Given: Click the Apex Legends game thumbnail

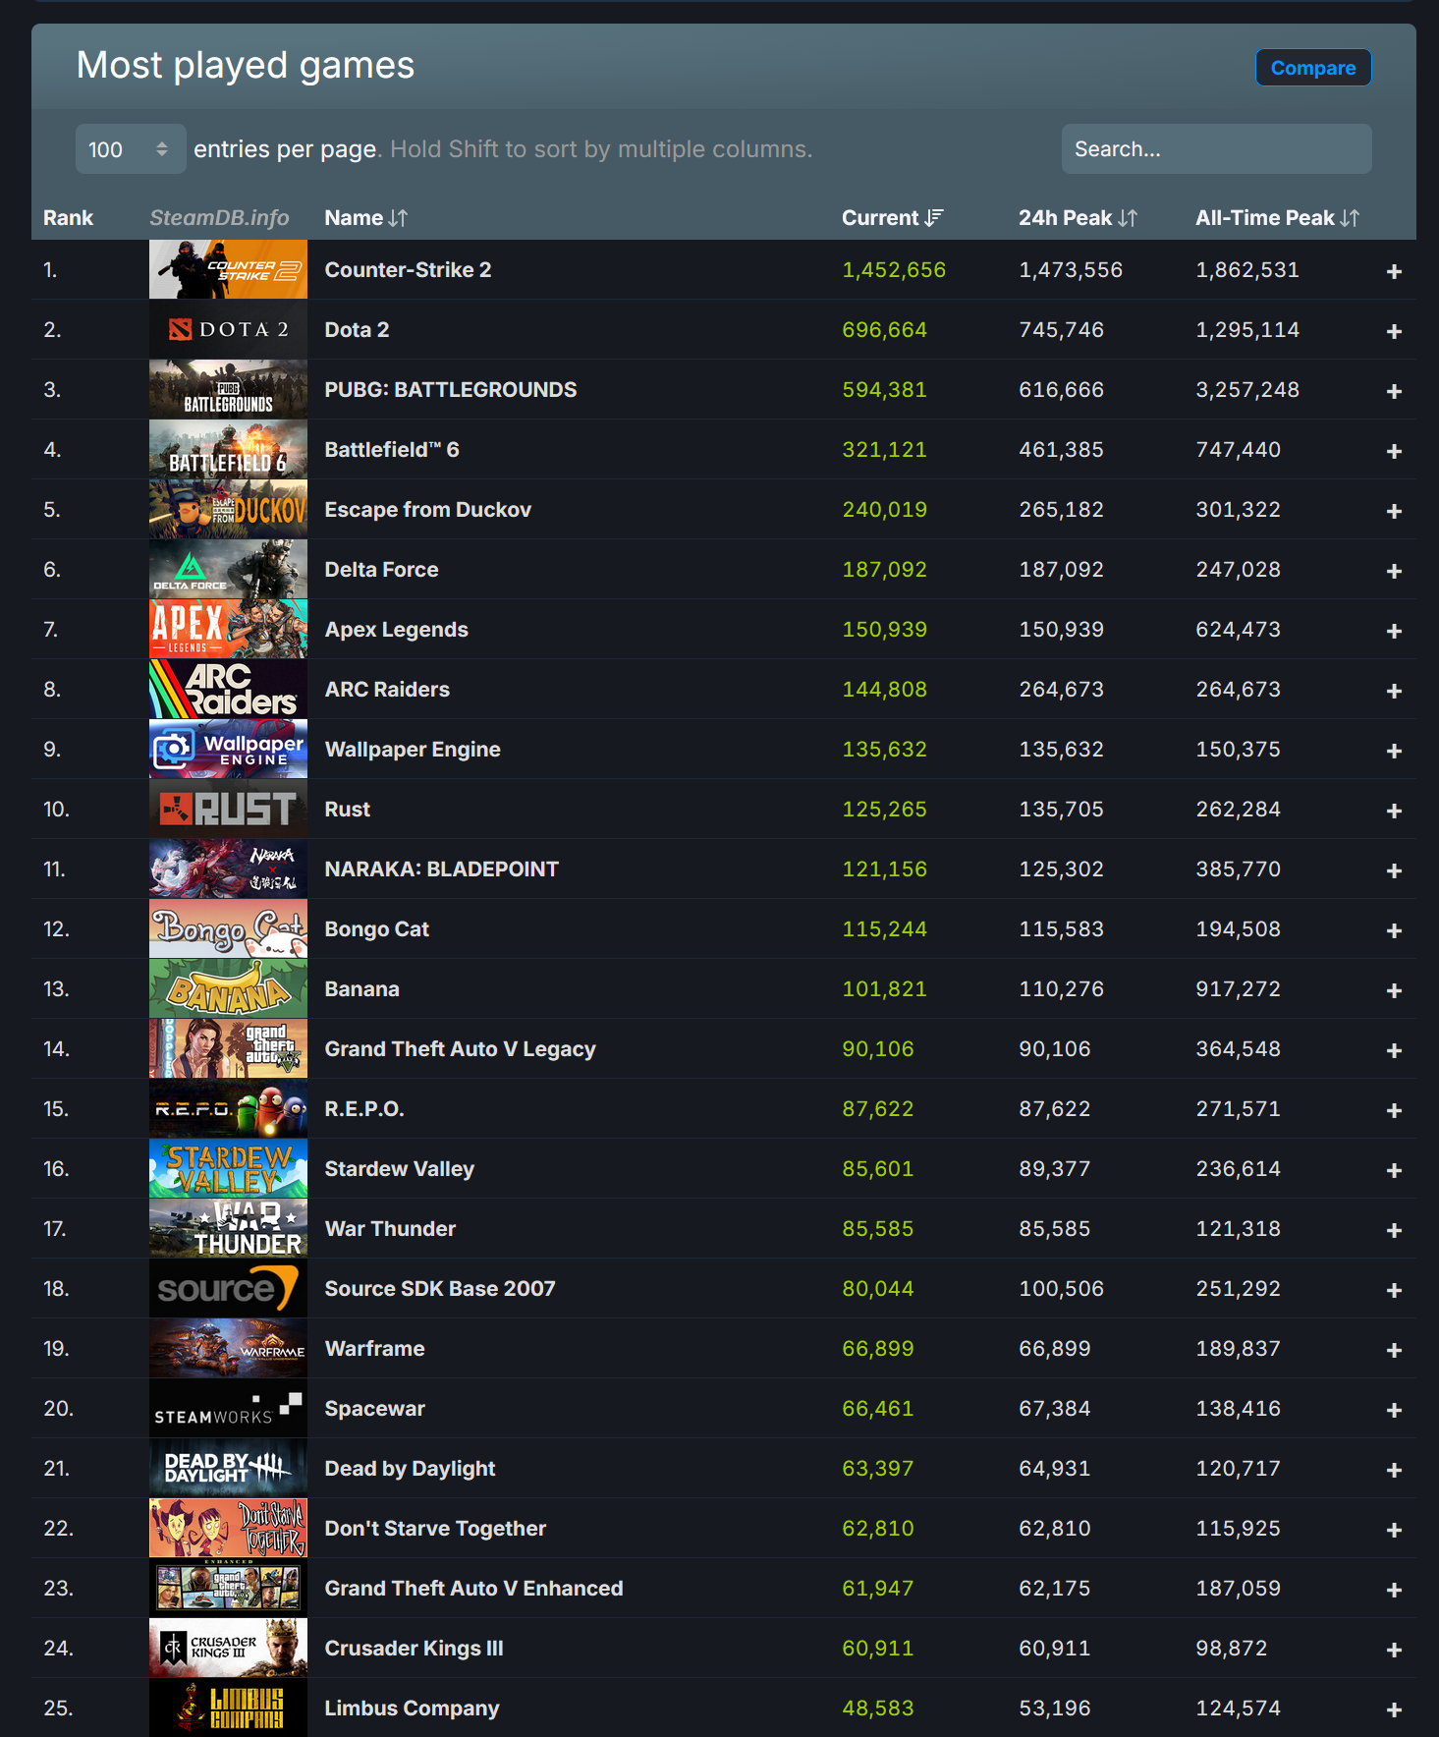Looking at the screenshot, I should [228, 629].
